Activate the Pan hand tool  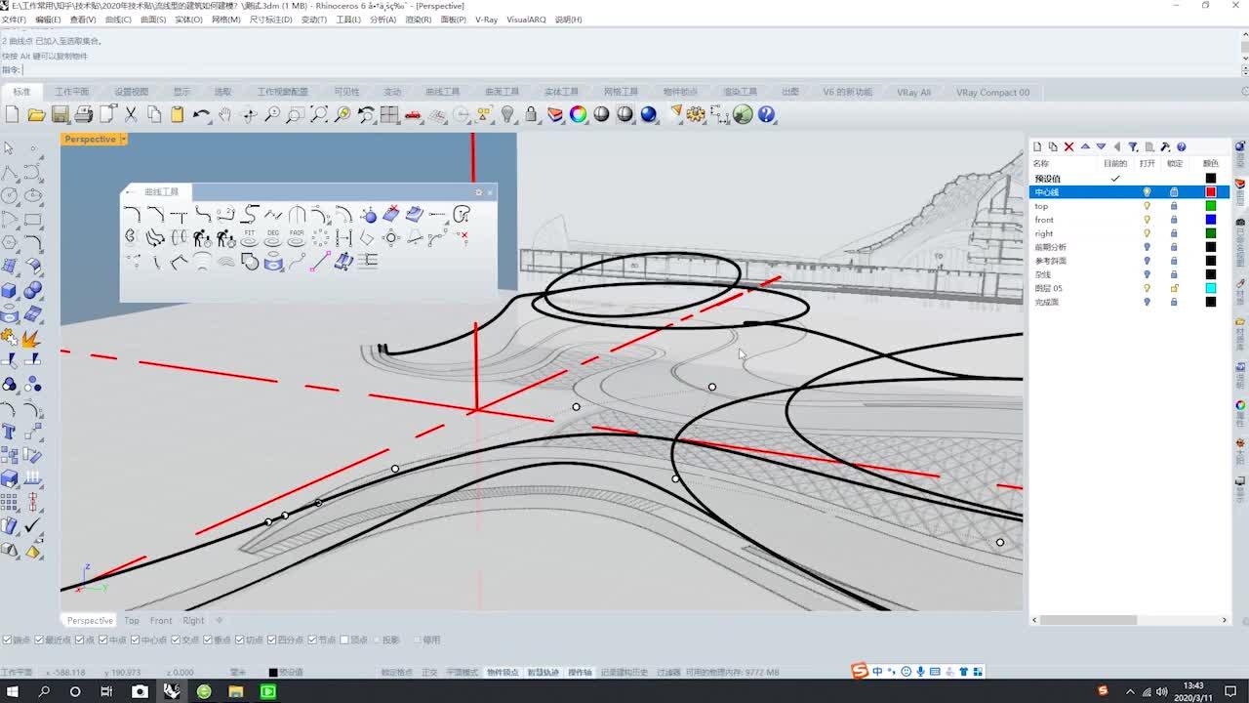pyautogui.click(x=224, y=114)
